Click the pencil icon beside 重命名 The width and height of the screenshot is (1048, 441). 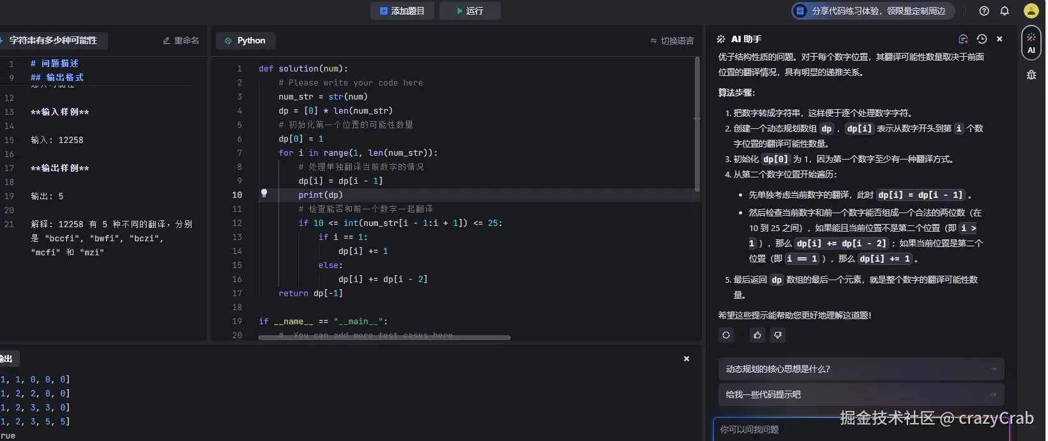[x=167, y=40]
